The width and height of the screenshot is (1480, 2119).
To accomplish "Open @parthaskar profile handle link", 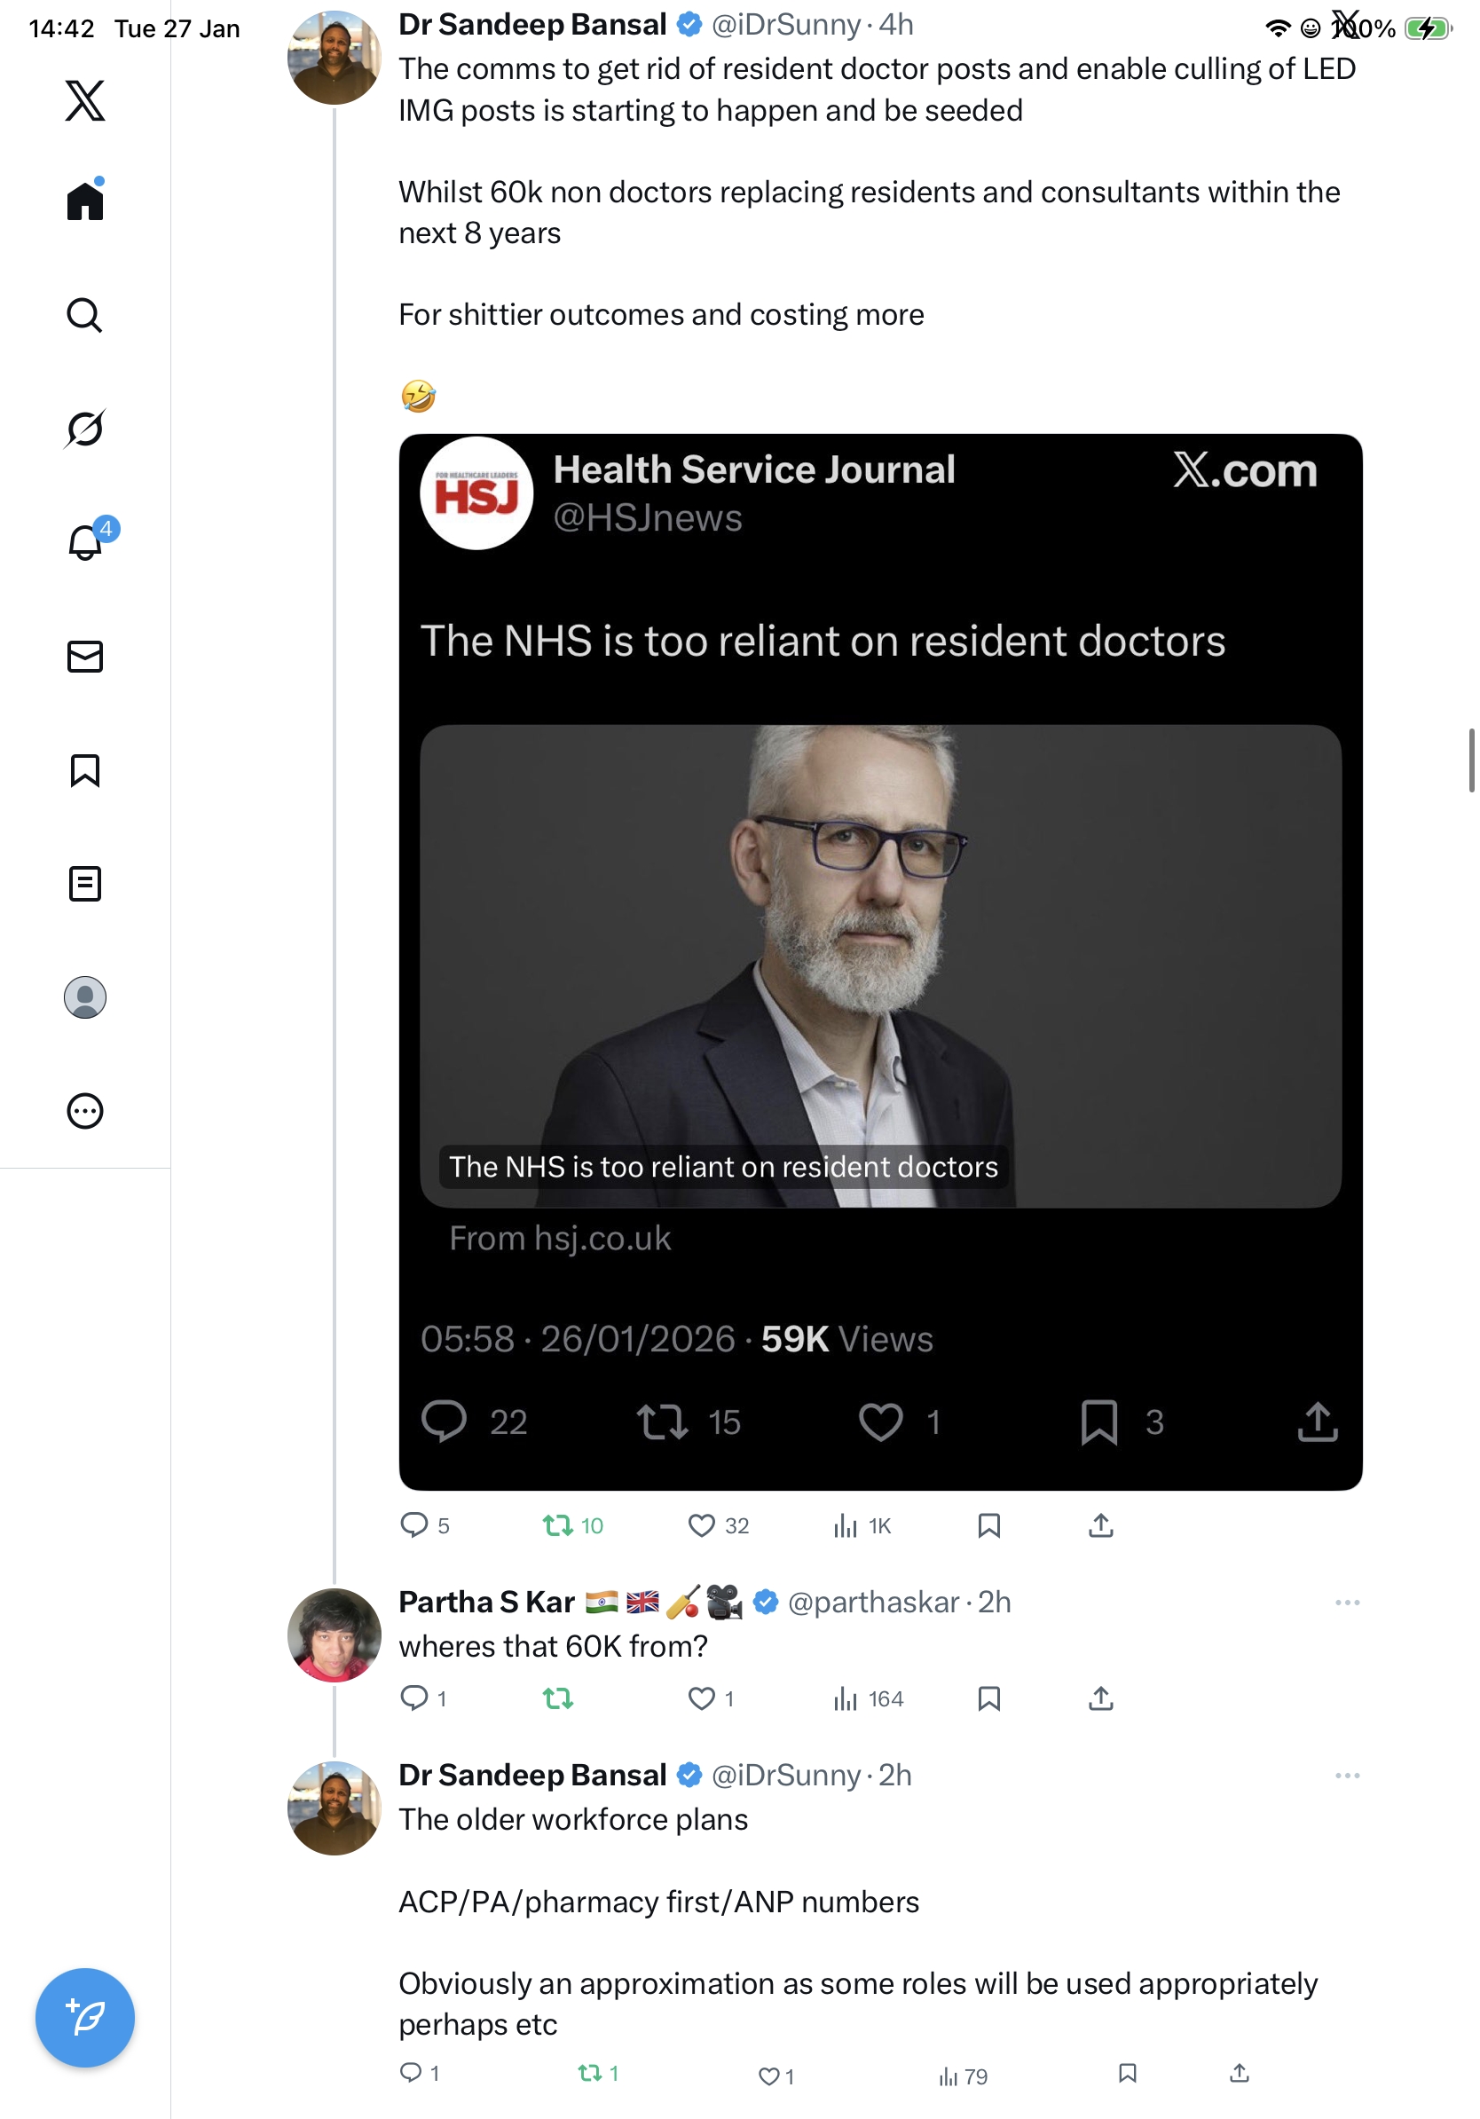I will [x=873, y=1603].
